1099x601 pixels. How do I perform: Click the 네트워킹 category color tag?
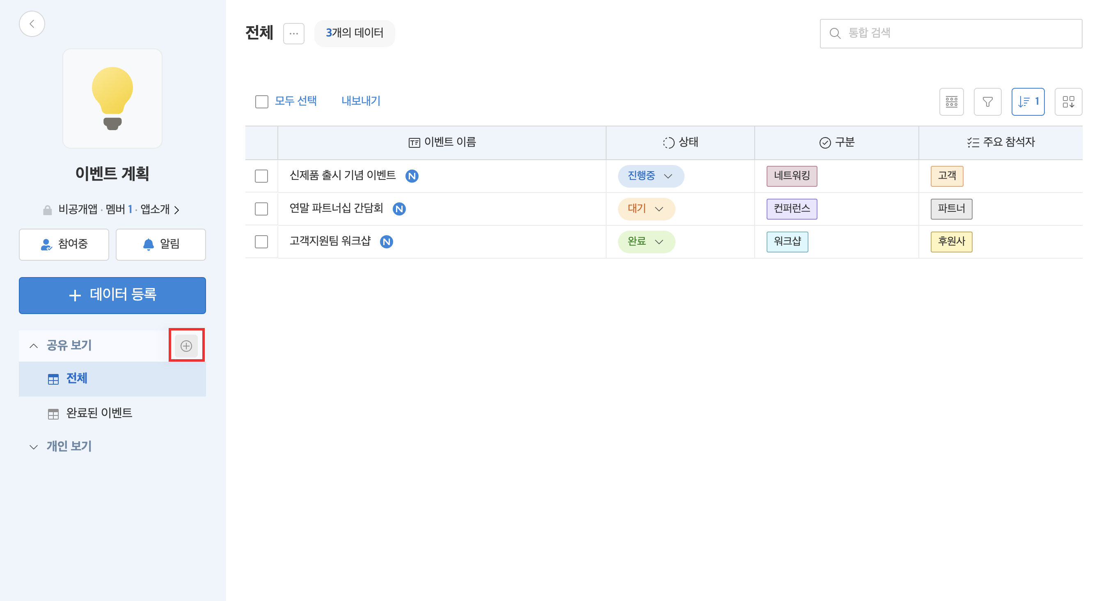click(791, 176)
